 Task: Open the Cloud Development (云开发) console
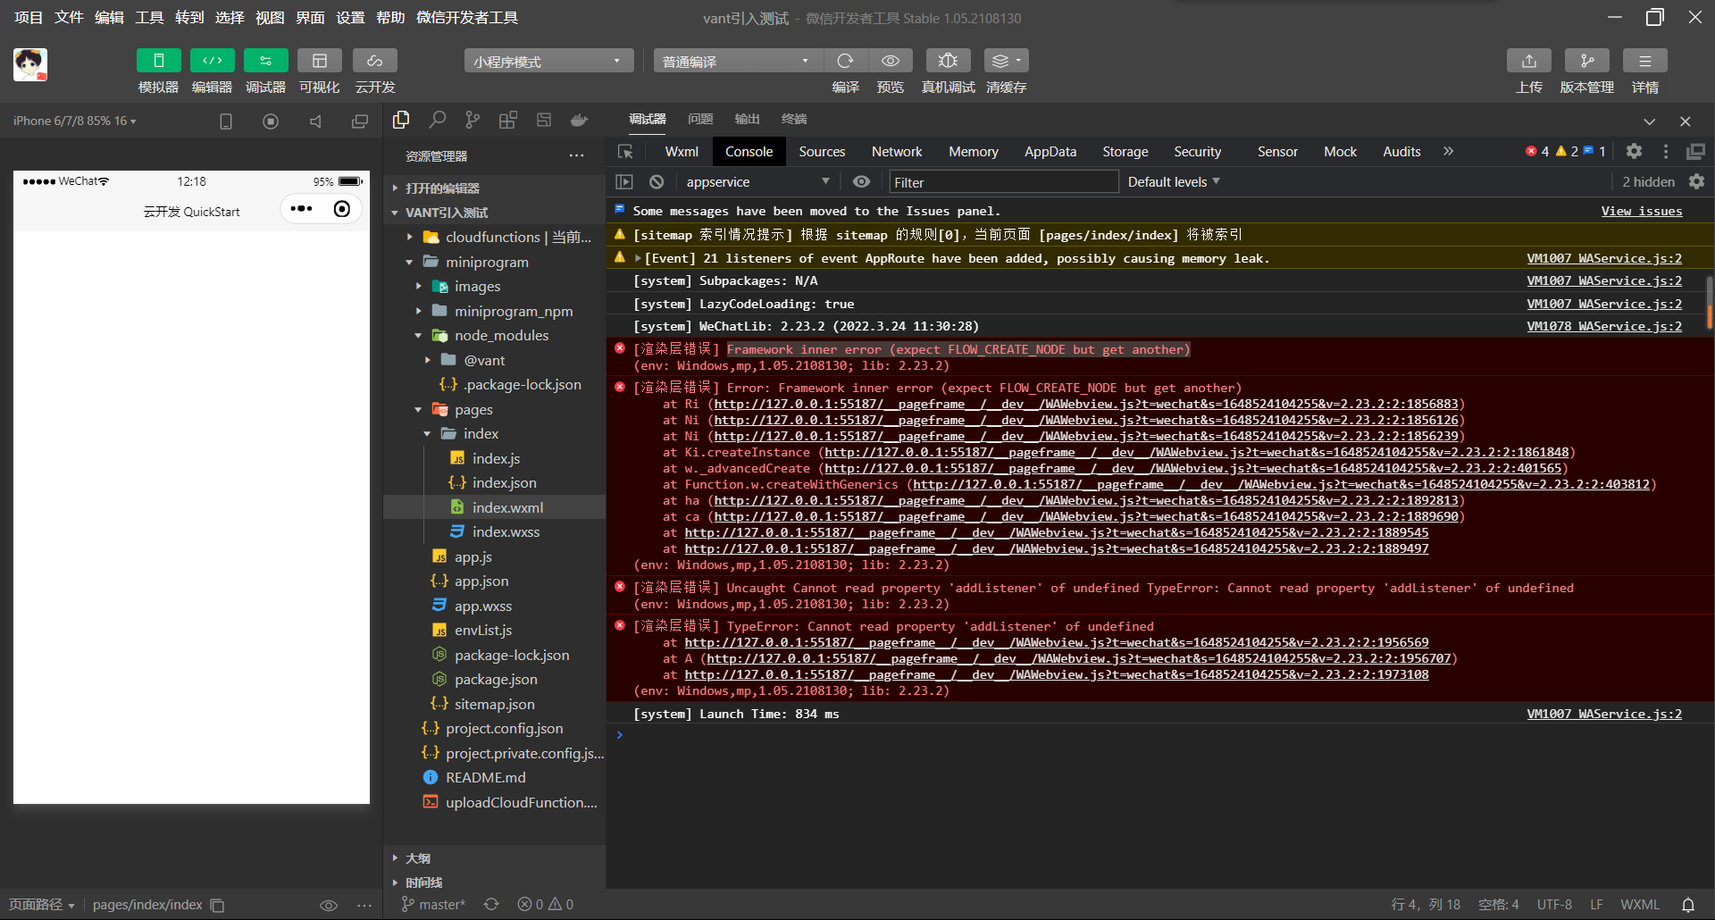[x=374, y=61]
